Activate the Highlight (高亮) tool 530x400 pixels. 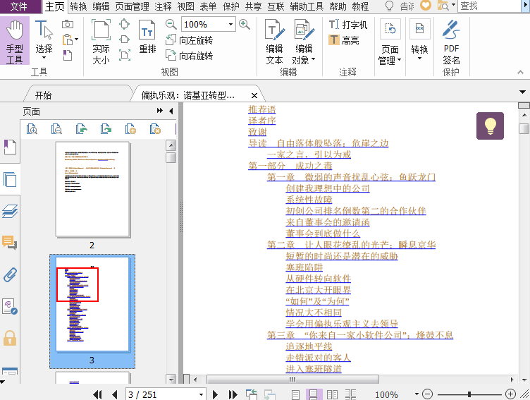pos(344,40)
